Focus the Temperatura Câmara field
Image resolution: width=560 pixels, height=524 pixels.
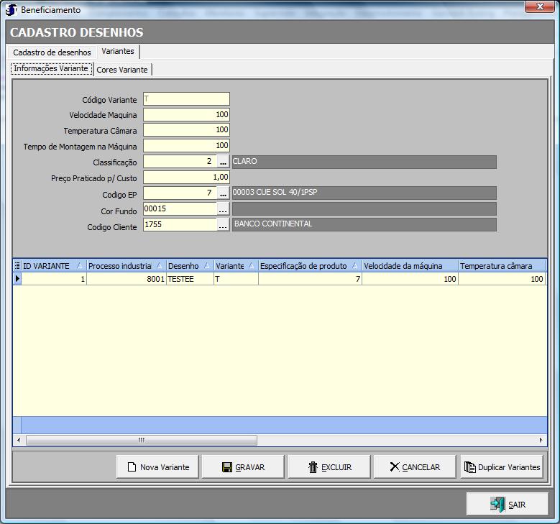(x=186, y=130)
